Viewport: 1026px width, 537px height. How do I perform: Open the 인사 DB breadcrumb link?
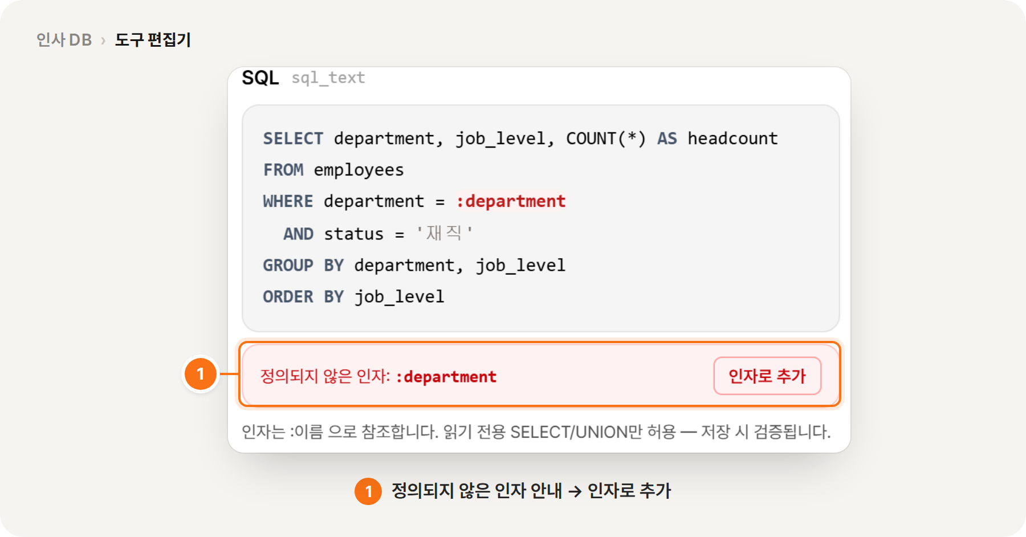pyautogui.click(x=64, y=40)
